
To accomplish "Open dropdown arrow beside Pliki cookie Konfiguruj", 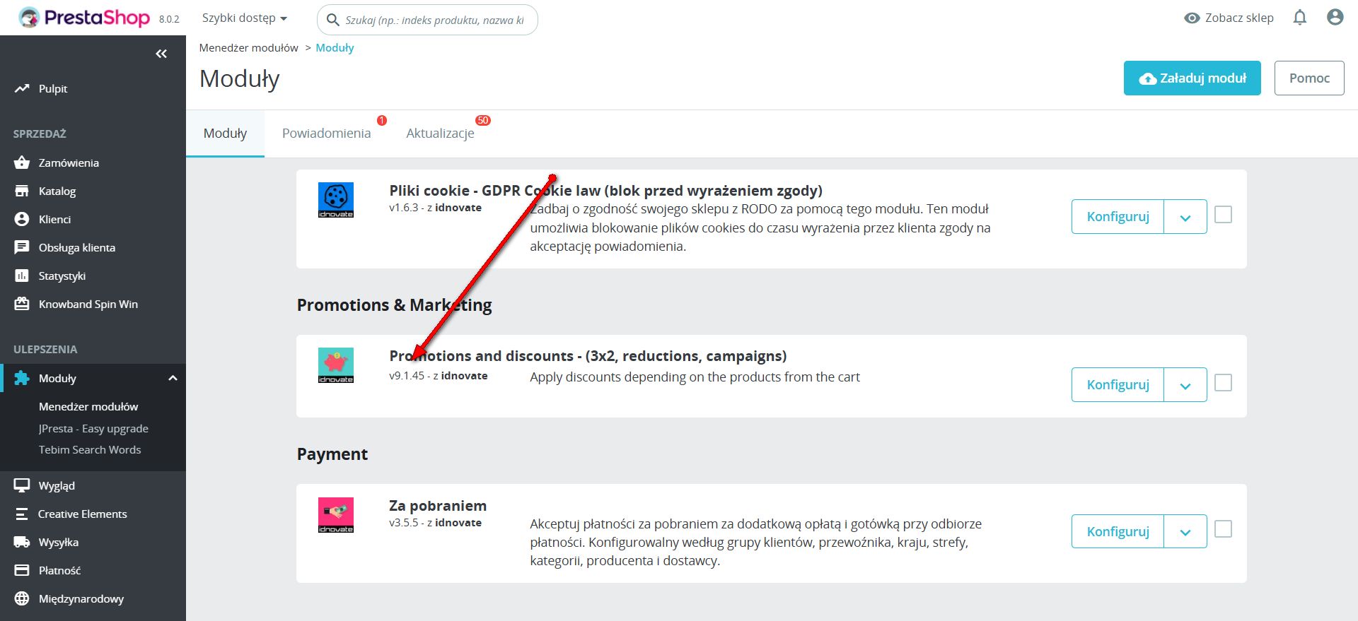I will 1185,218.
